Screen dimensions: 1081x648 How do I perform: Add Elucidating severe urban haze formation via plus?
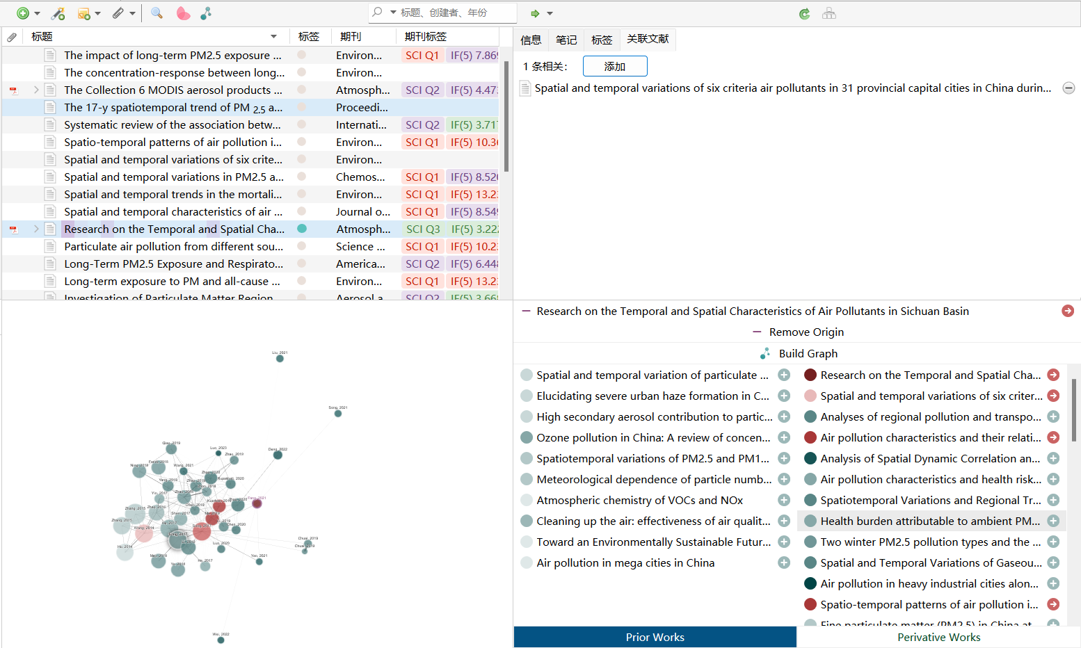point(784,396)
